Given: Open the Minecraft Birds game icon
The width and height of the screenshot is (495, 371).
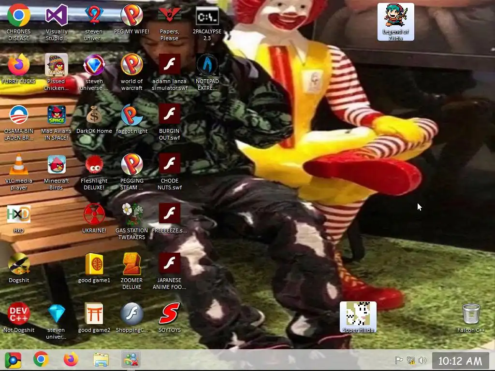Looking at the screenshot, I should [56, 171].
